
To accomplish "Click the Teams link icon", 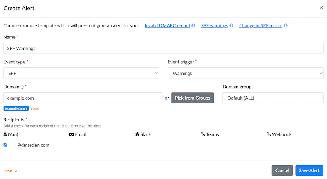I will 203,134.
